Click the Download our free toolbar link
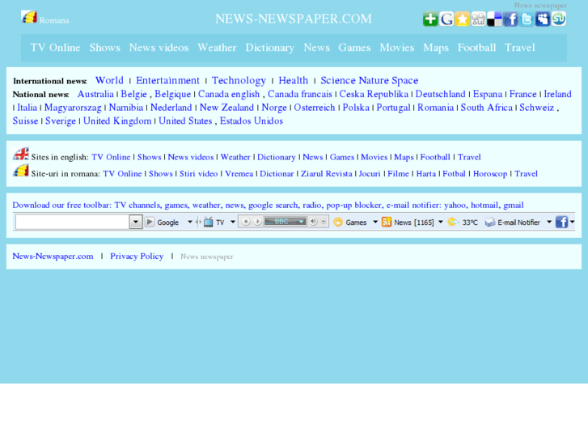 (268, 205)
